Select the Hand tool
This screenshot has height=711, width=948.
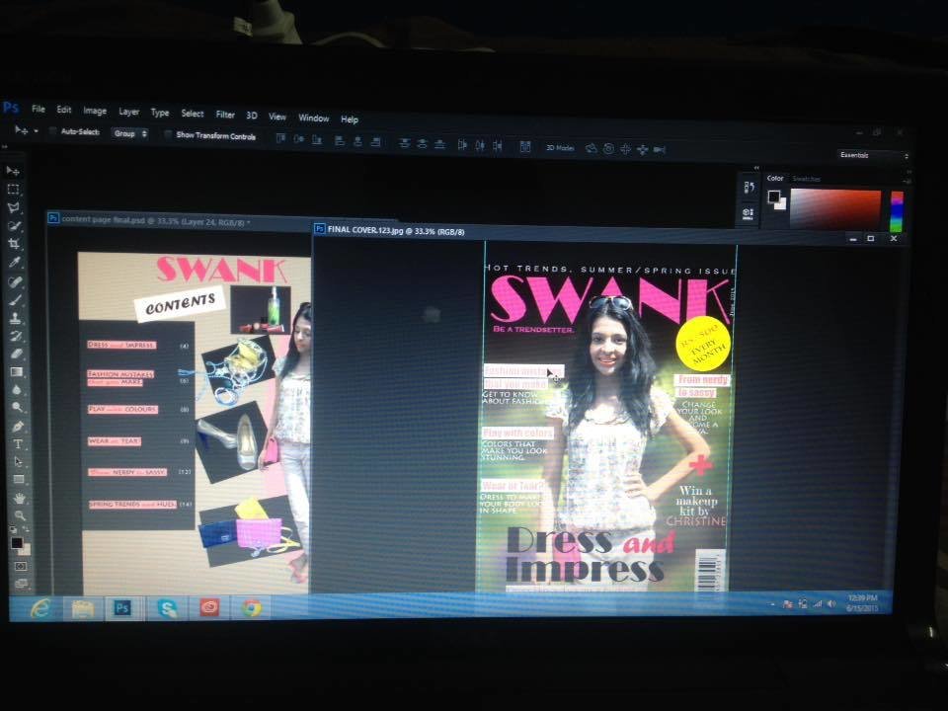(20, 498)
